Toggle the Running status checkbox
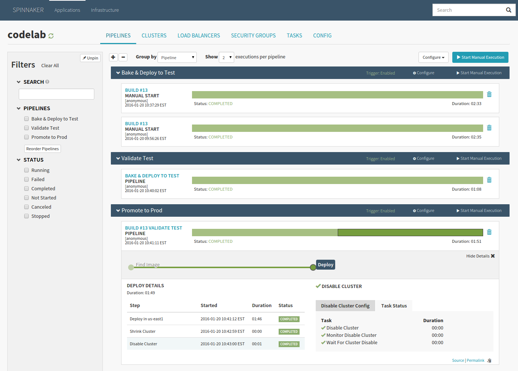518x371 pixels. pos(26,170)
